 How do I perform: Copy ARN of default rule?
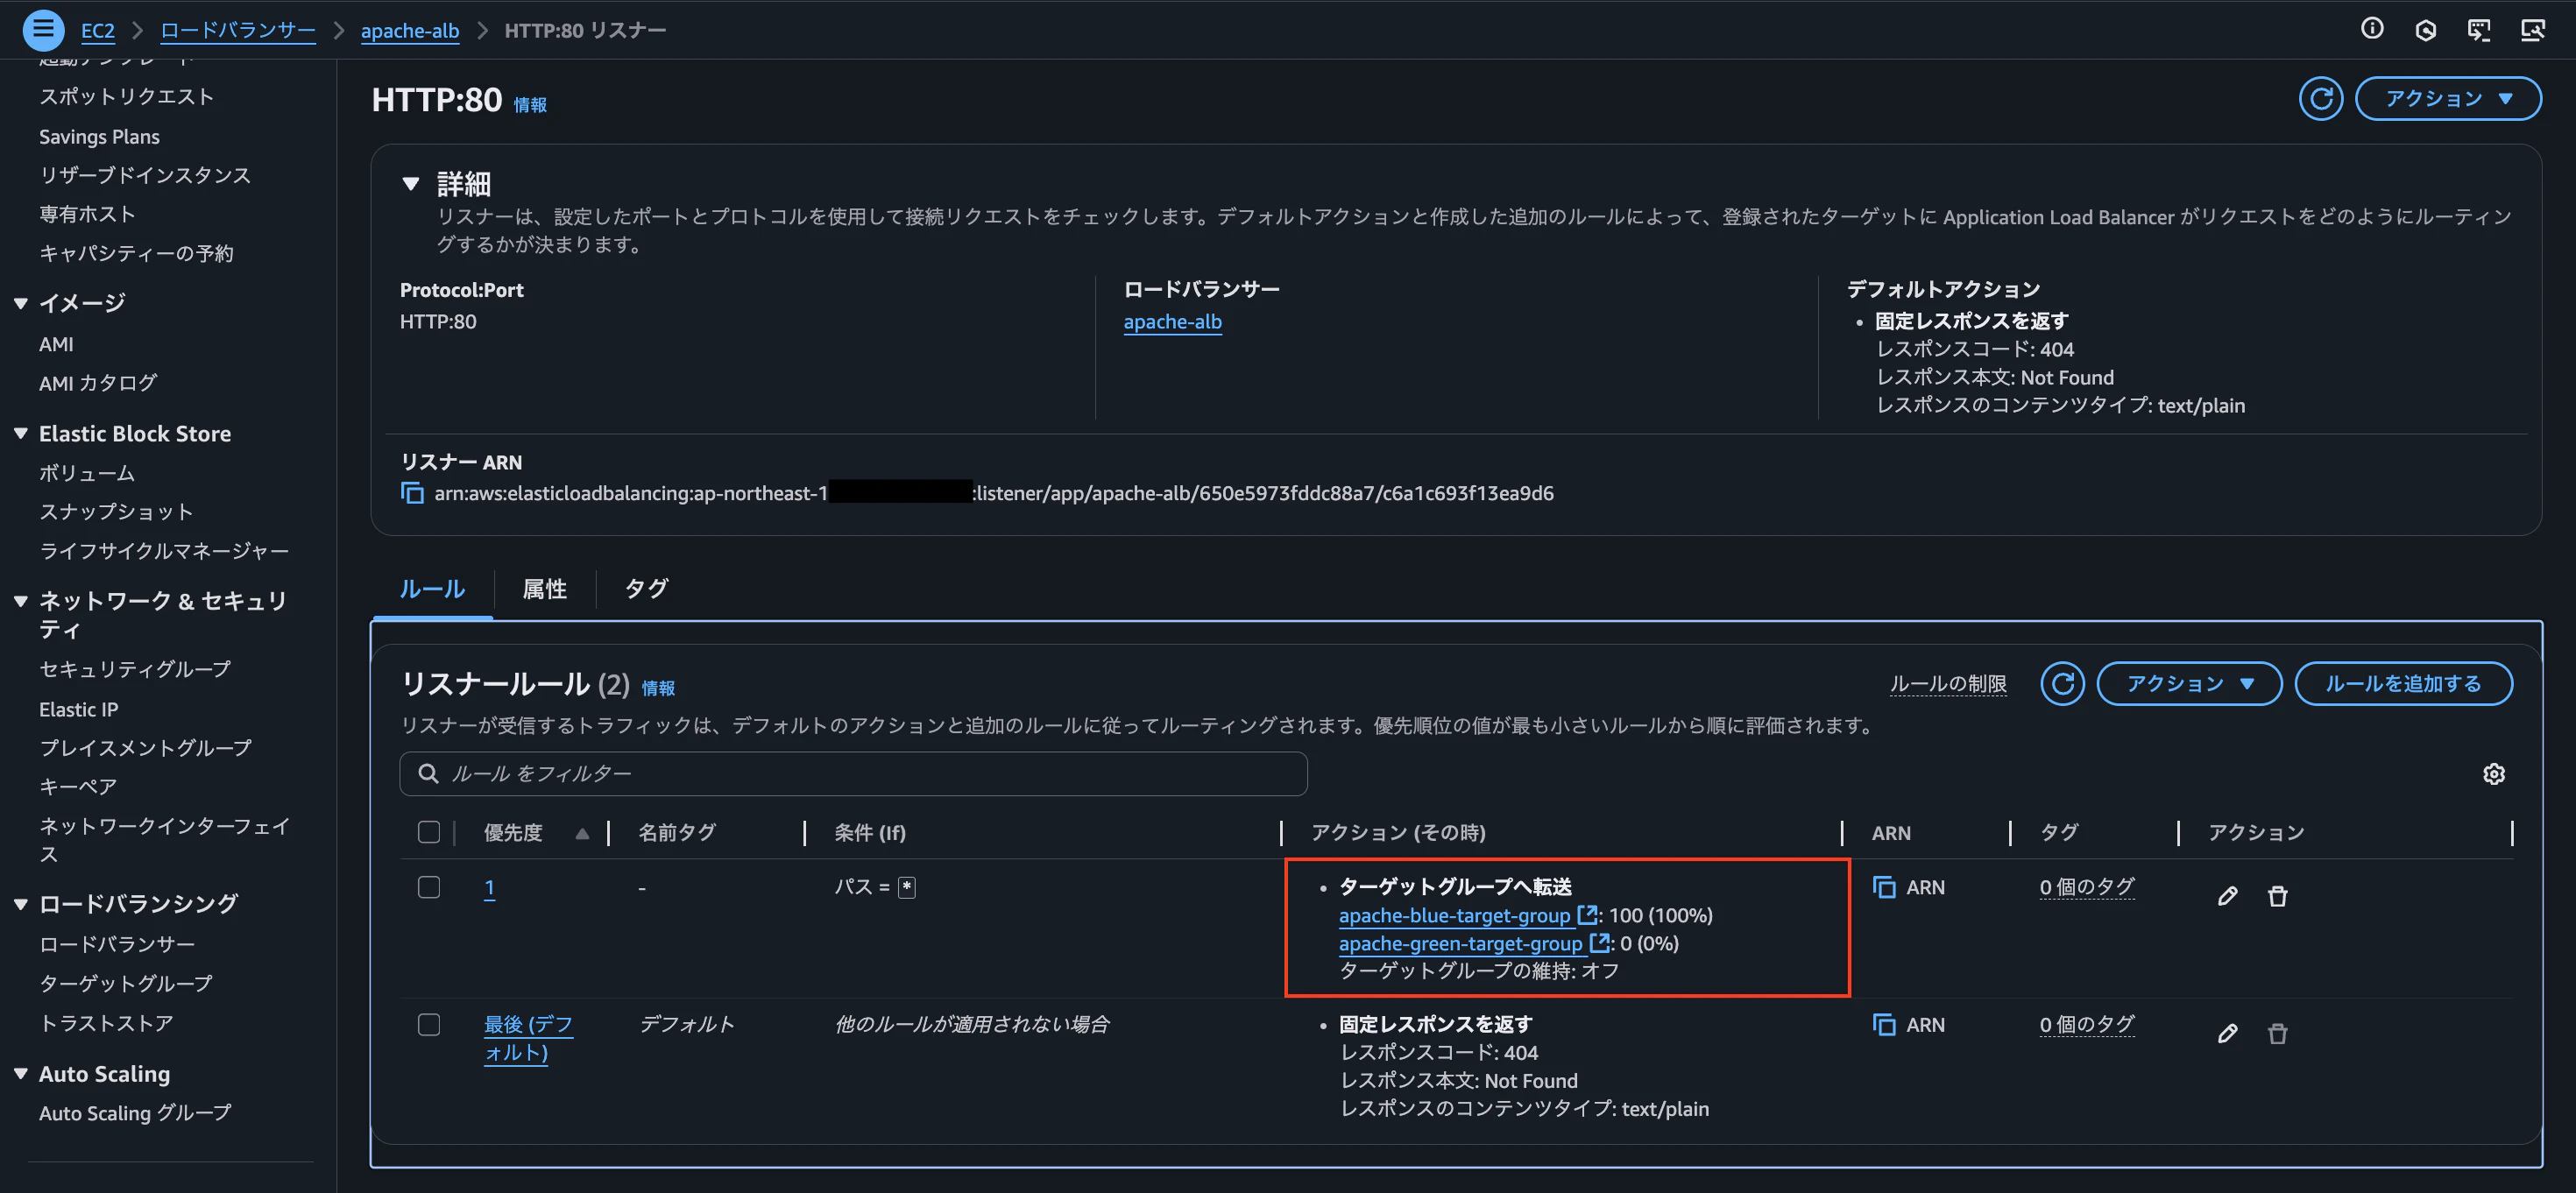pos(1884,1025)
